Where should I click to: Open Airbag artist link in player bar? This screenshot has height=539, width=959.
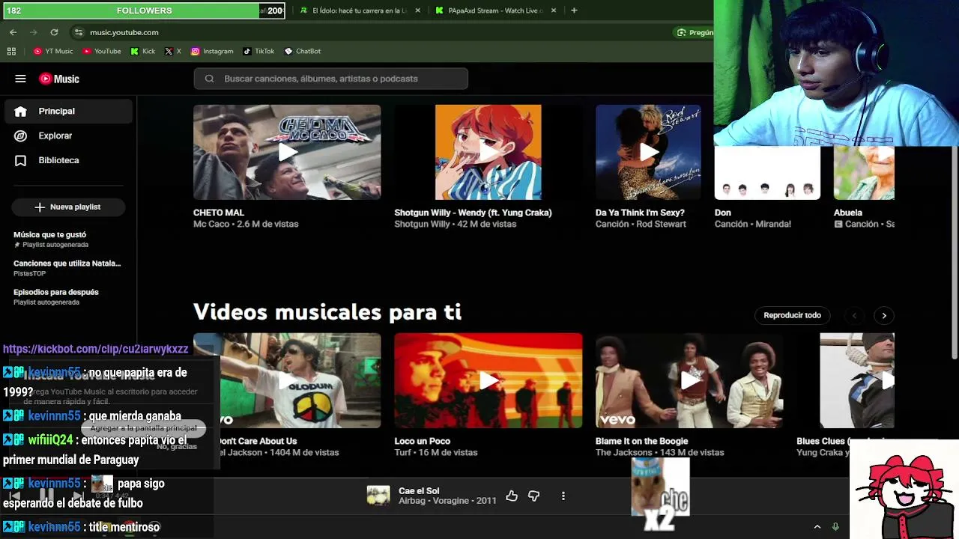(x=411, y=501)
